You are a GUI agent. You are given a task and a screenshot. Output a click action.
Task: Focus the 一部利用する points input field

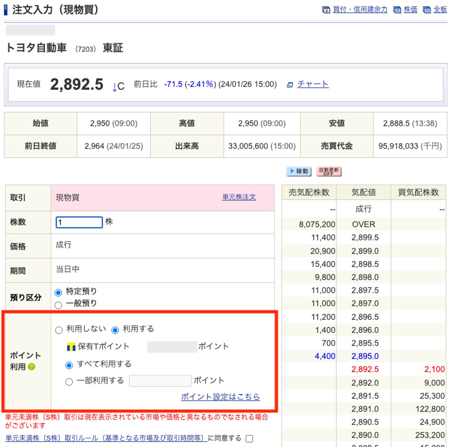pyautogui.click(x=160, y=381)
